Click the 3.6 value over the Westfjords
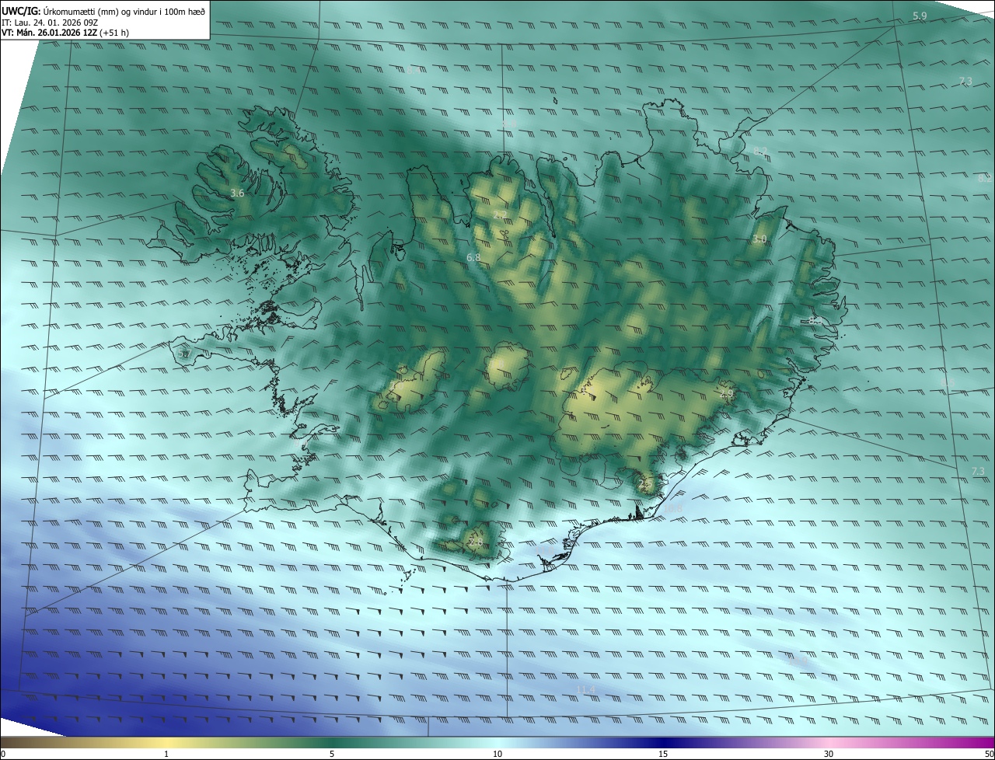Screen dimensions: 995x760 pos(237,193)
